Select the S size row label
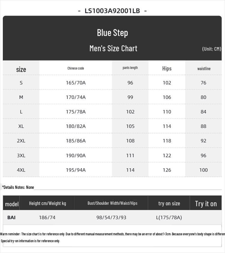This screenshot has height=253, width=225. 21,83
